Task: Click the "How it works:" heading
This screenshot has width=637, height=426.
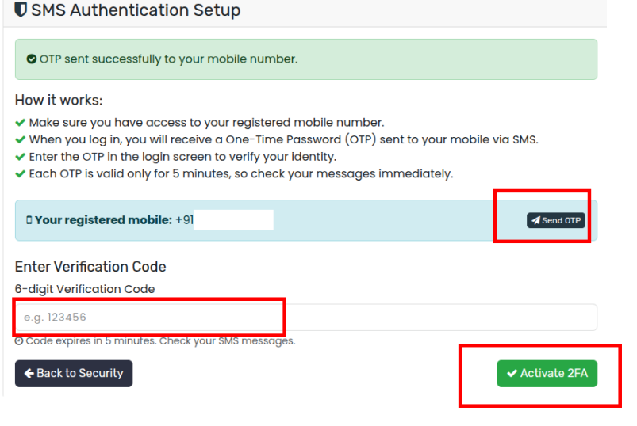Action: click(x=59, y=101)
